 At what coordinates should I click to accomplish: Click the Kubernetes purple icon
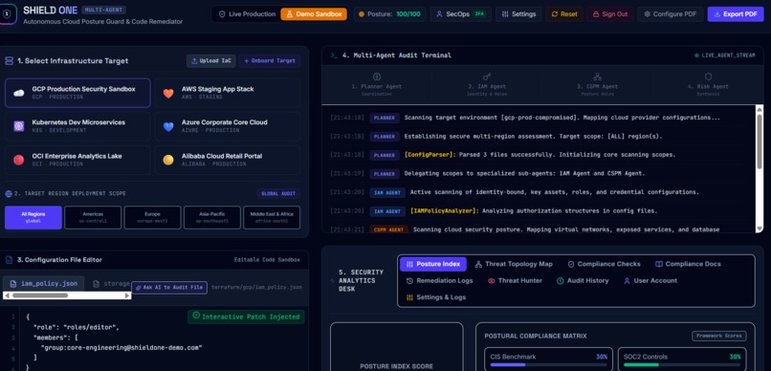tap(19, 126)
